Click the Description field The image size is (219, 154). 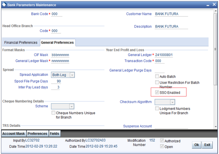(x=171, y=27)
